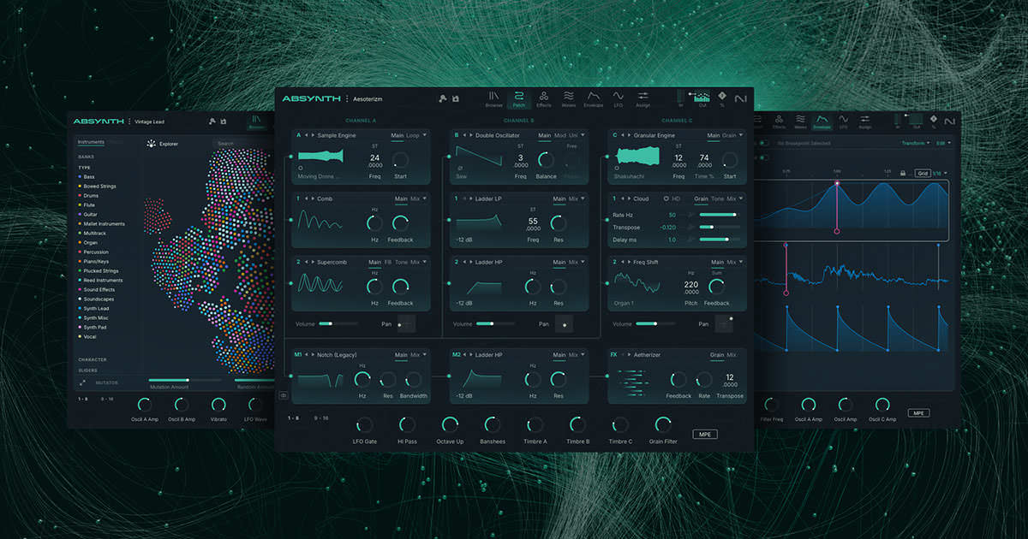Screen dimensions: 1028x539
Task: Select the Patch tab in the toolbar
Action: 517,98
